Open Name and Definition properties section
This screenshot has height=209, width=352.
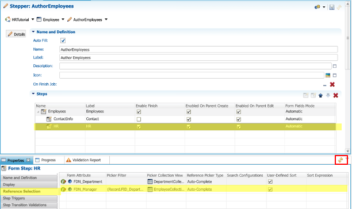click(29, 177)
